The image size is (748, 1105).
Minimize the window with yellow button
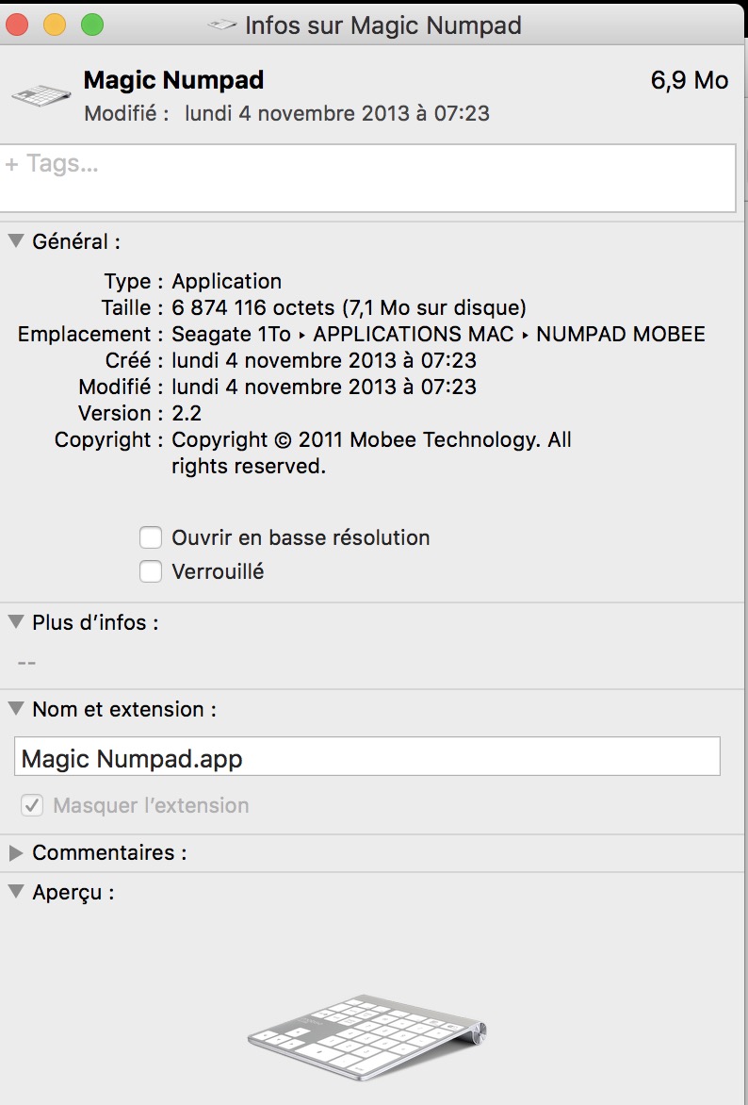(x=55, y=25)
